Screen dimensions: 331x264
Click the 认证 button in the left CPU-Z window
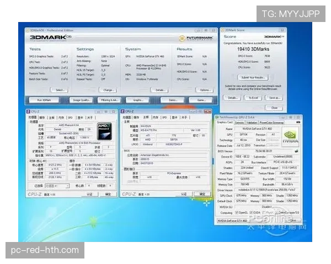coord(89,194)
